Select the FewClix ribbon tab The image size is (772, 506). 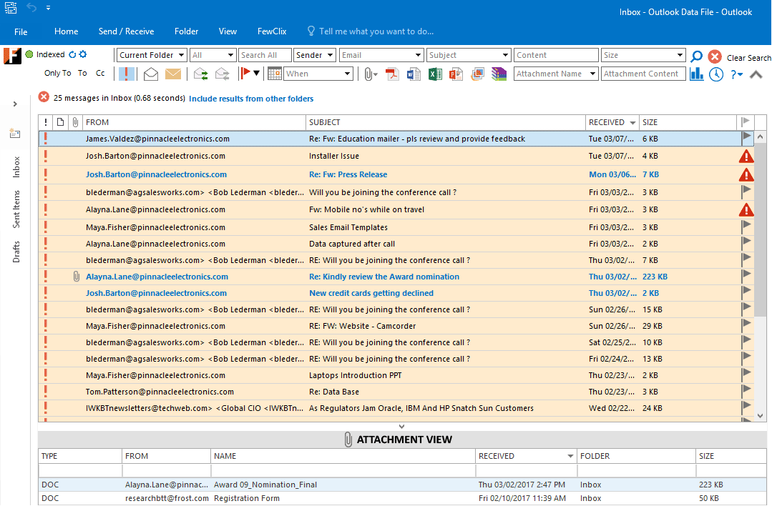(272, 31)
